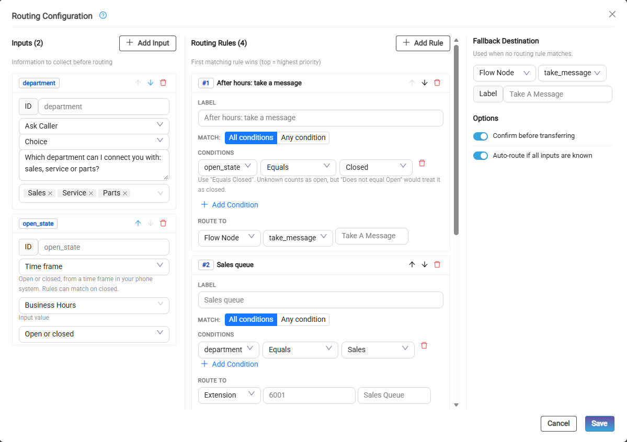The width and height of the screenshot is (627, 442).
Task: Open Fallback Flow Node dropdown
Action: coord(504,73)
